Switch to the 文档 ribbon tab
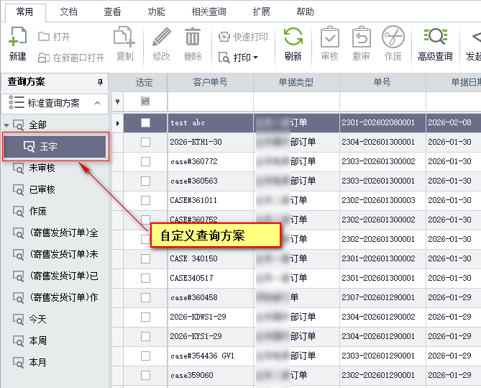 68,12
